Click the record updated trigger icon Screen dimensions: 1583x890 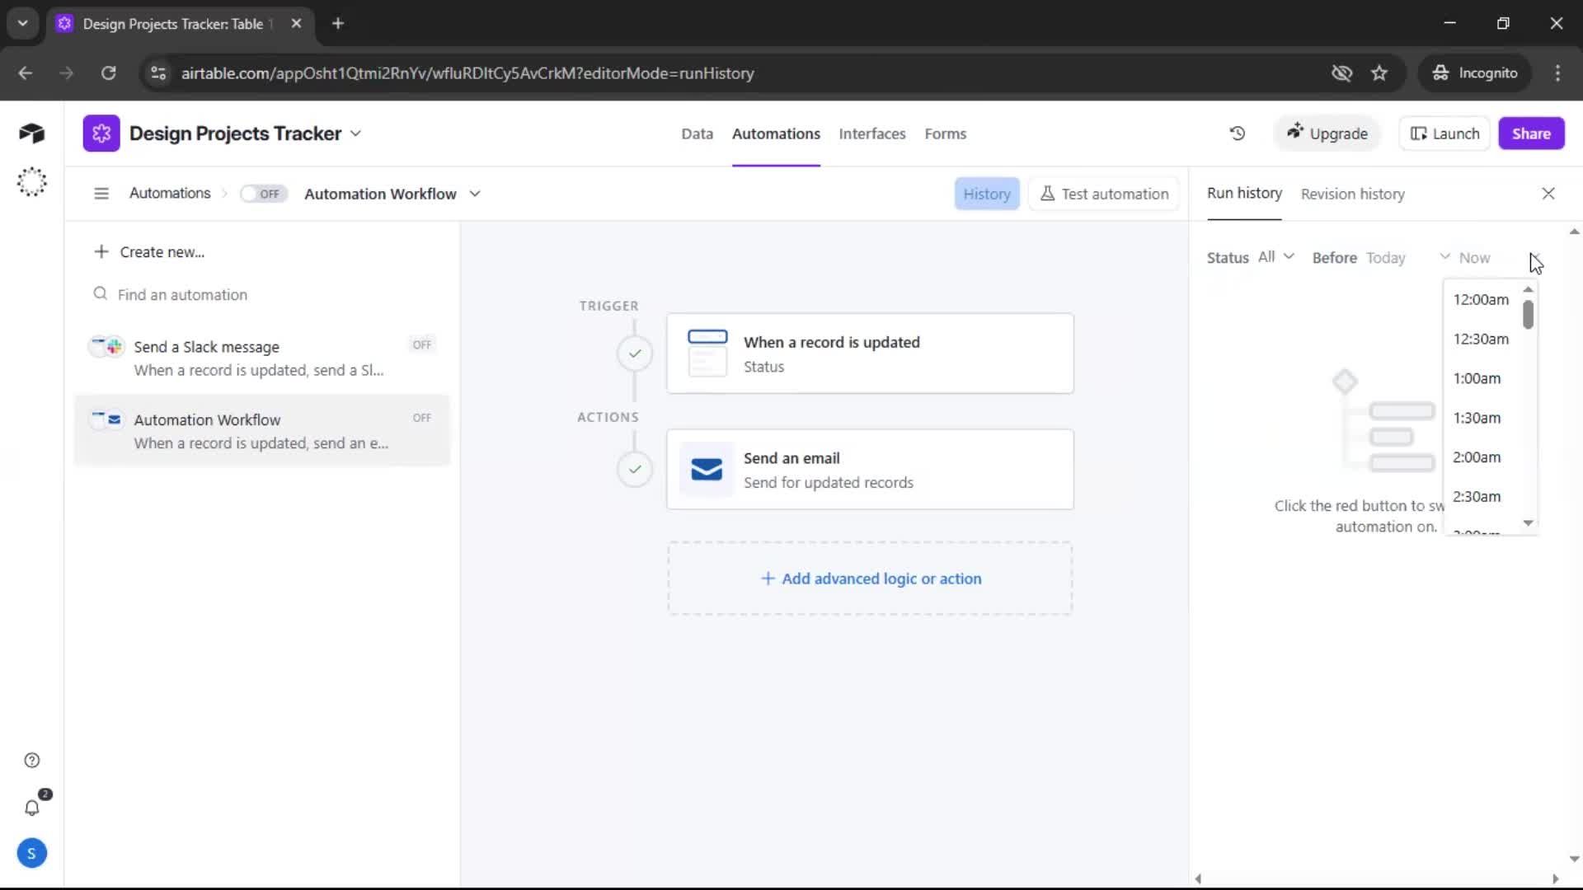[707, 353]
